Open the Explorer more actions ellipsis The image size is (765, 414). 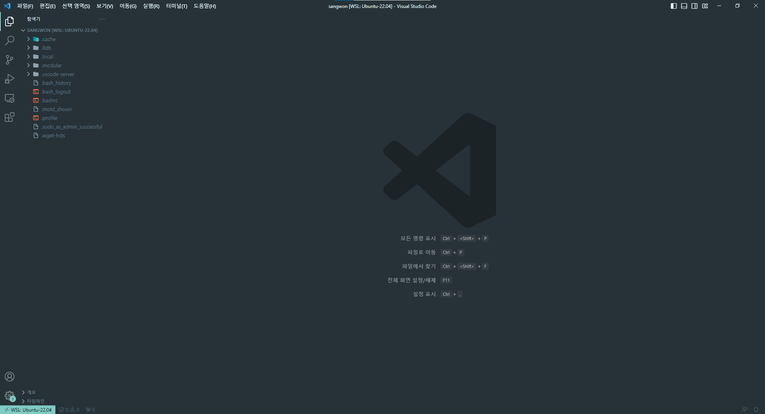102,19
